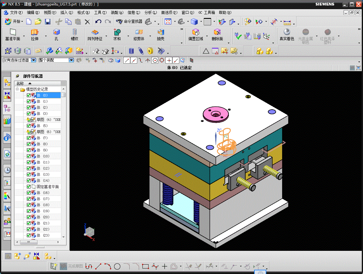Screen dimensions: 363x274
Task: Open the 插入(S) menu
Action: tap(67, 12)
